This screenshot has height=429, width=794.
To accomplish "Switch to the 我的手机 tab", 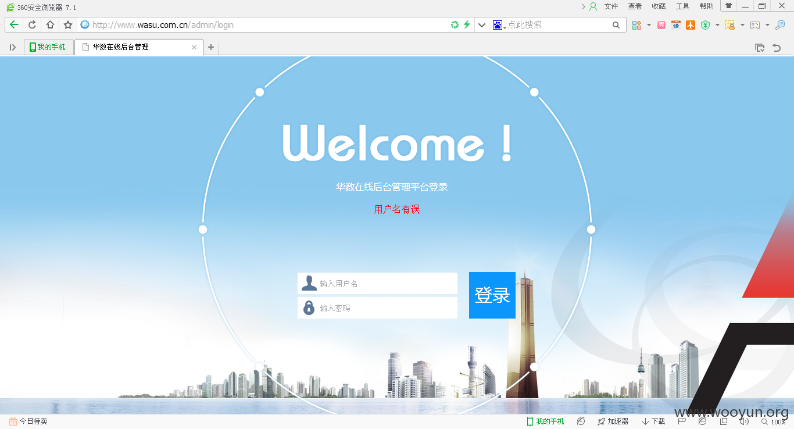I will (48, 47).
